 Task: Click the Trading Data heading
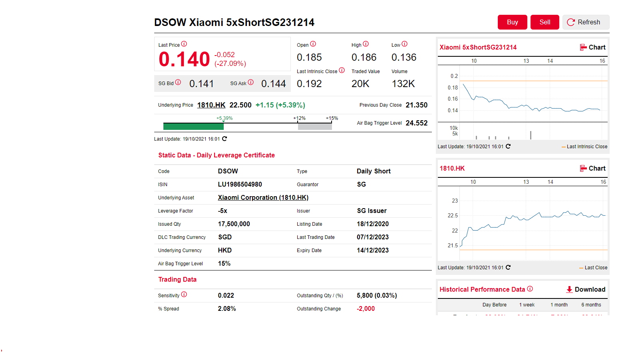(177, 279)
